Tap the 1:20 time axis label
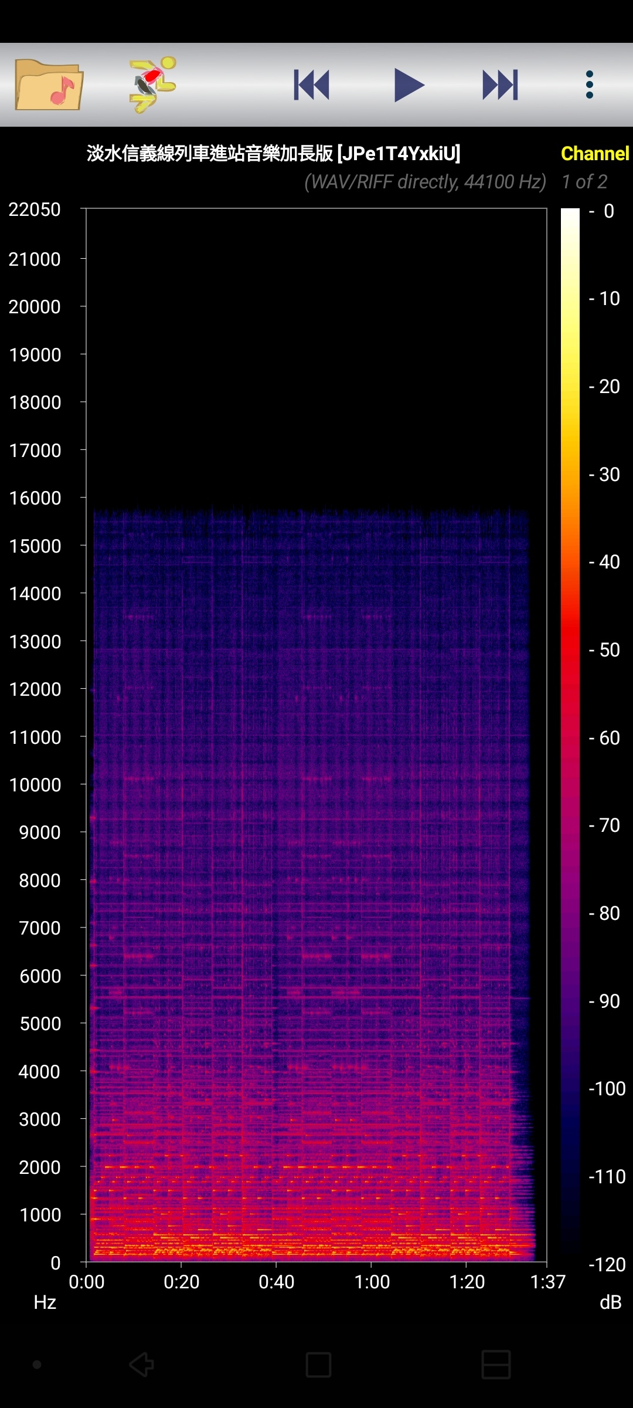Image resolution: width=633 pixels, height=1408 pixels. pos(467,1282)
